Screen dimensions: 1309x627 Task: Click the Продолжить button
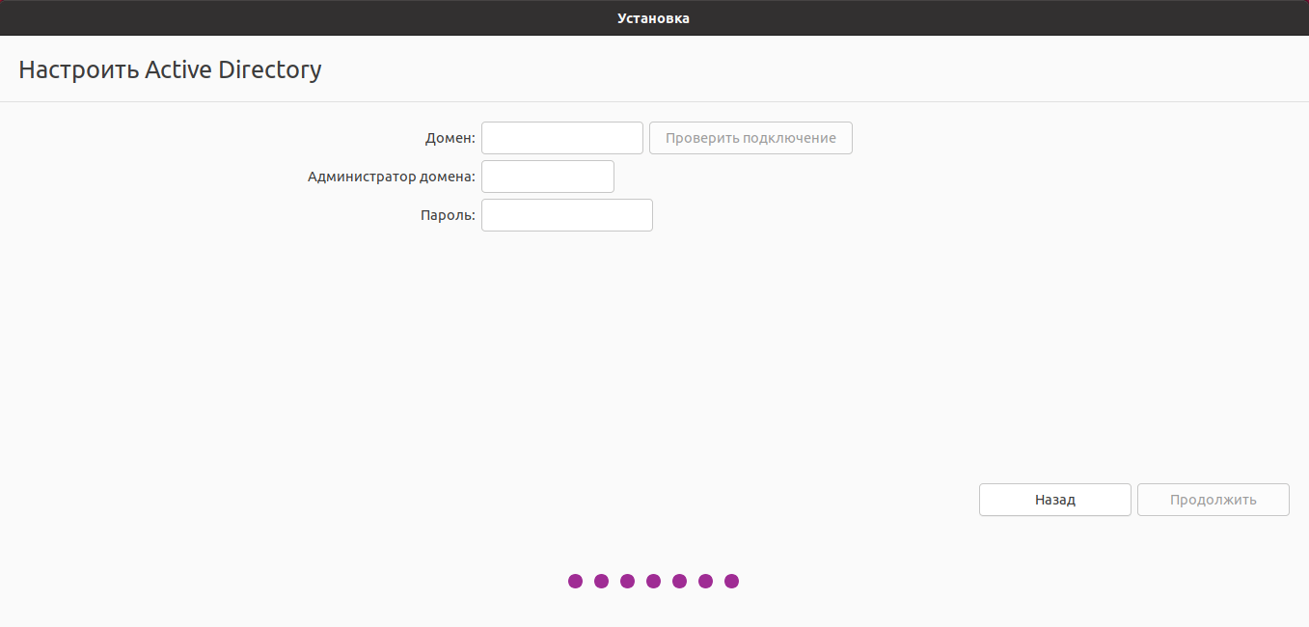pos(1213,500)
